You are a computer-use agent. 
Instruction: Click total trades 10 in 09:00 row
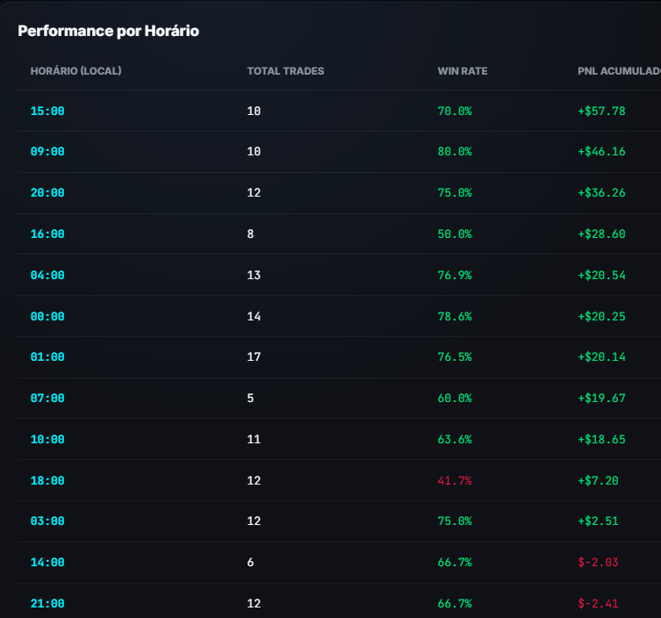pos(254,152)
